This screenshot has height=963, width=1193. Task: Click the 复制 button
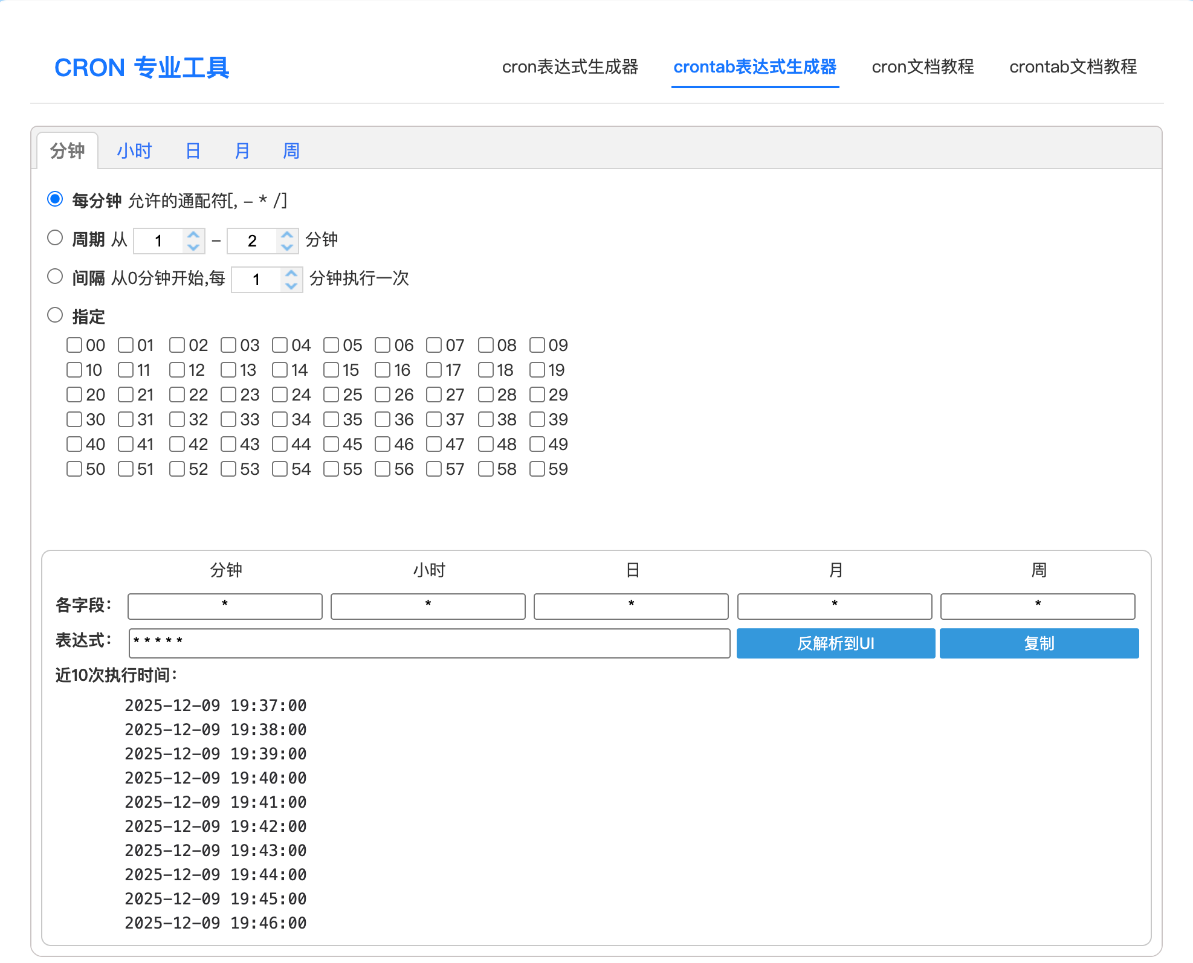point(1038,643)
